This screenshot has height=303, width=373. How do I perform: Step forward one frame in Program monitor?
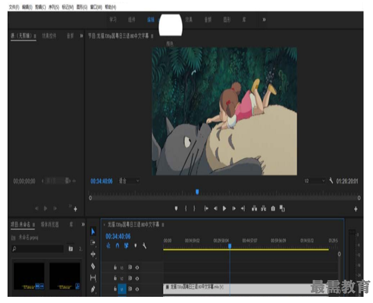[234, 208]
